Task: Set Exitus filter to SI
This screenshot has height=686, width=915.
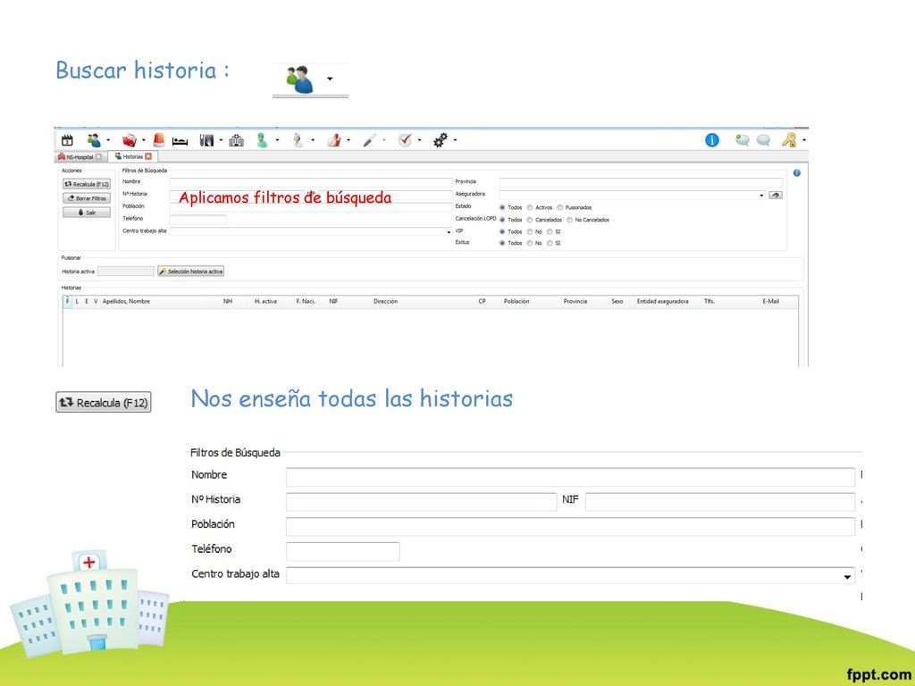Action: pyautogui.click(x=550, y=243)
